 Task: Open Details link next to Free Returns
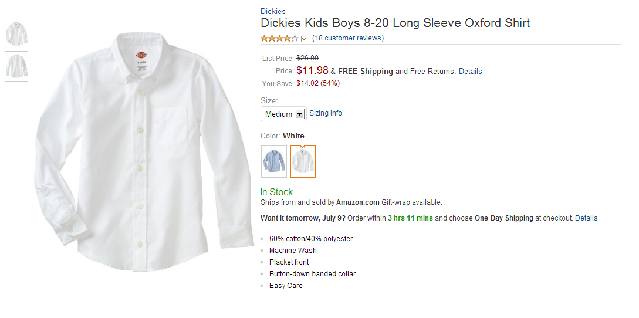point(470,72)
